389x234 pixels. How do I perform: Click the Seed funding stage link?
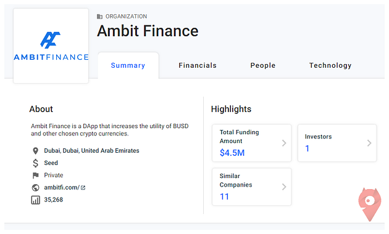pyautogui.click(x=51, y=163)
